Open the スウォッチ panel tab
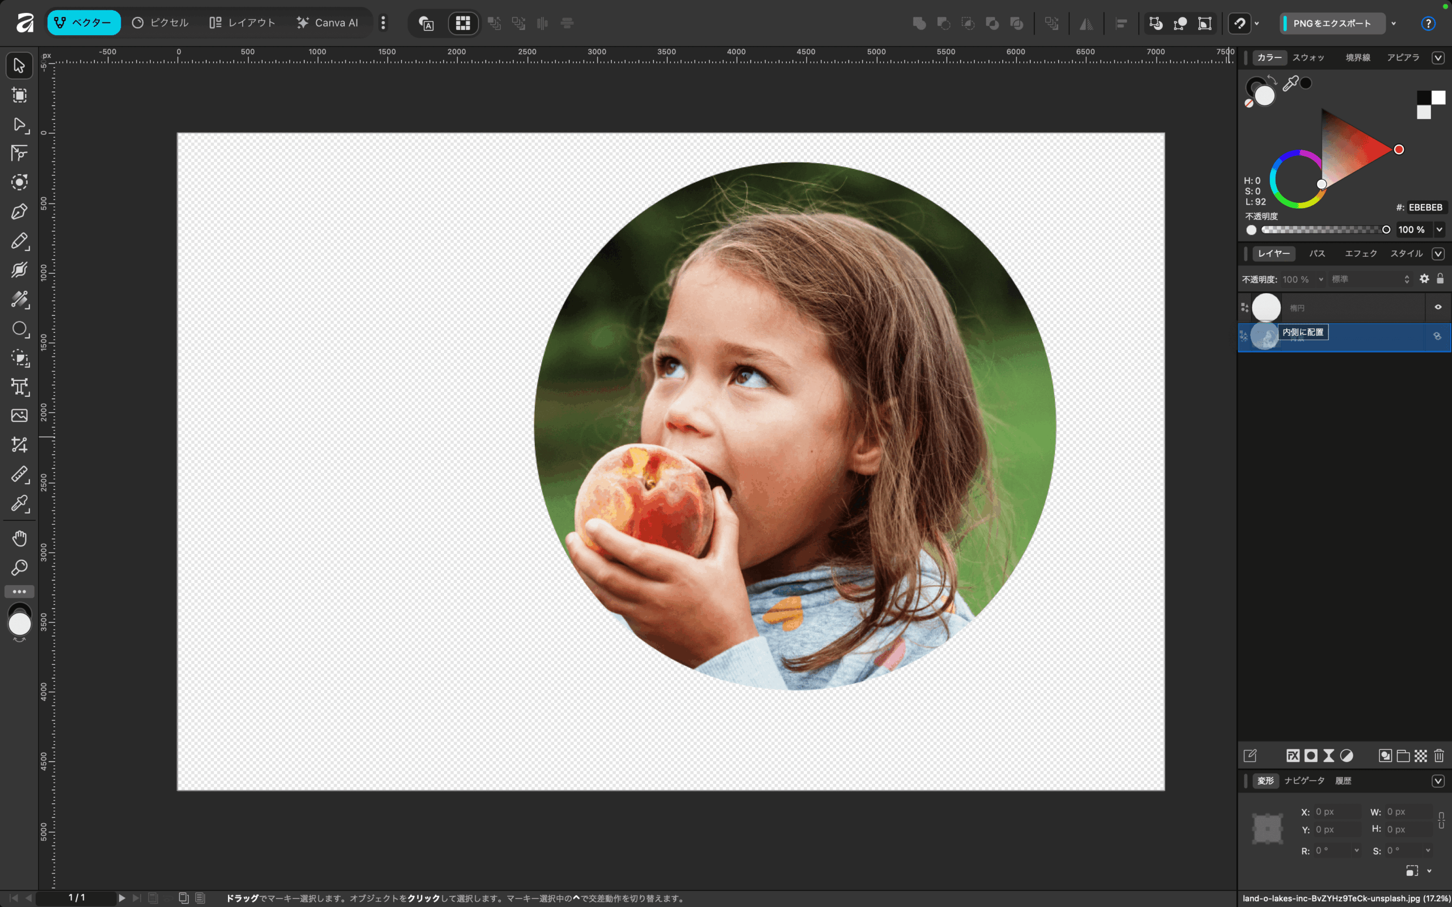This screenshot has width=1452, height=907. pyautogui.click(x=1308, y=58)
